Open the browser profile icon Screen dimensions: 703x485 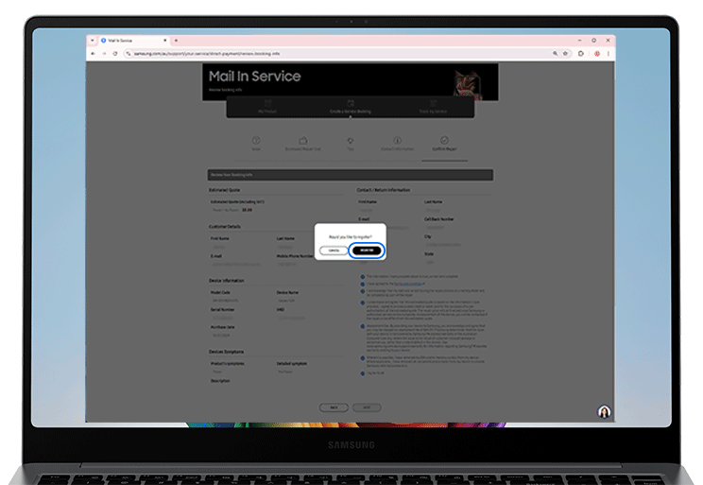pyautogui.click(x=597, y=53)
